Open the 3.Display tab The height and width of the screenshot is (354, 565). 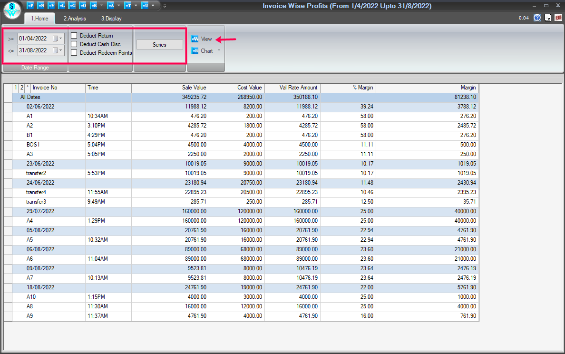pyautogui.click(x=111, y=19)
